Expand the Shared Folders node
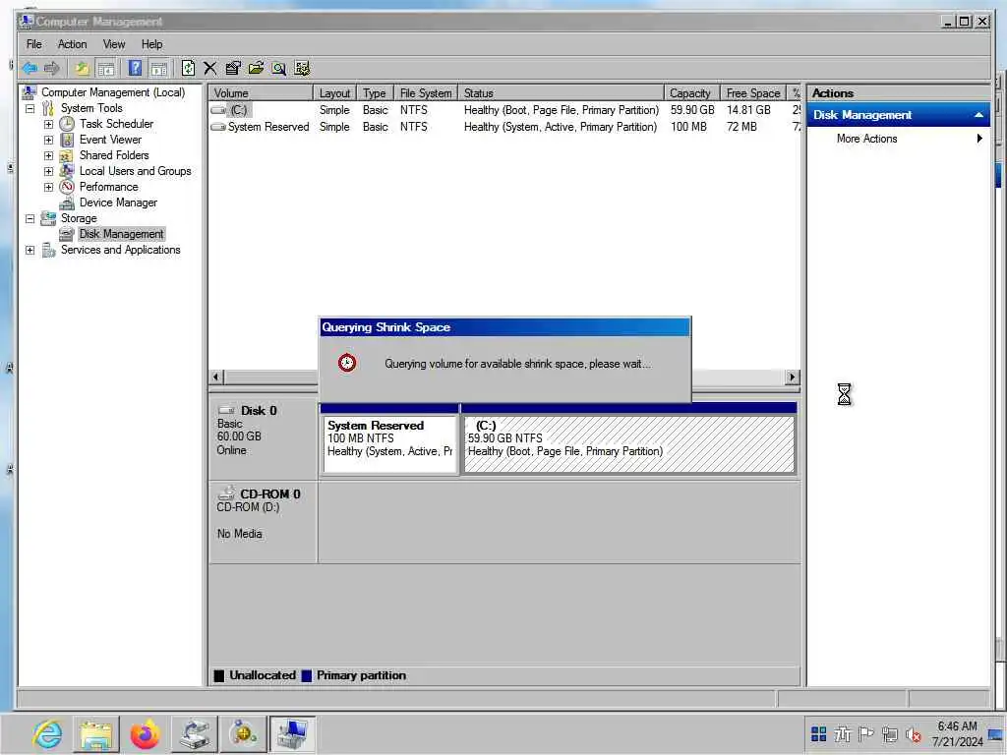Image resolution: width=1007 pixels, height=755 pixels. click(48, 155)
